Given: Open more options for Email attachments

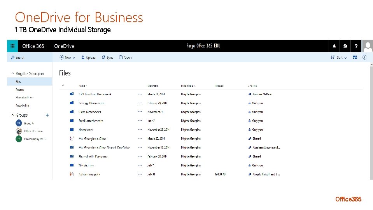Looking at the screenshot, I should click(140, 121).
